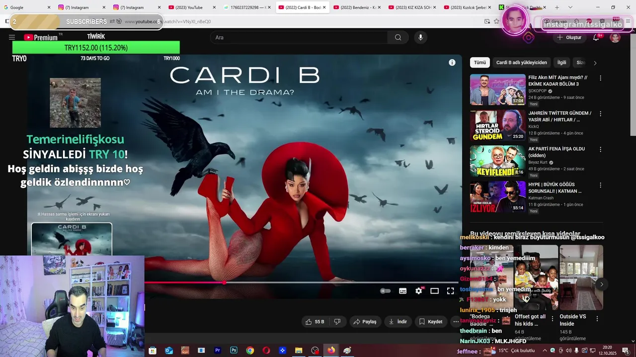Viewport: 636px width, 357px height.
Task: Open the YouTube account avatar menu
Action: [x=615, y=37]
